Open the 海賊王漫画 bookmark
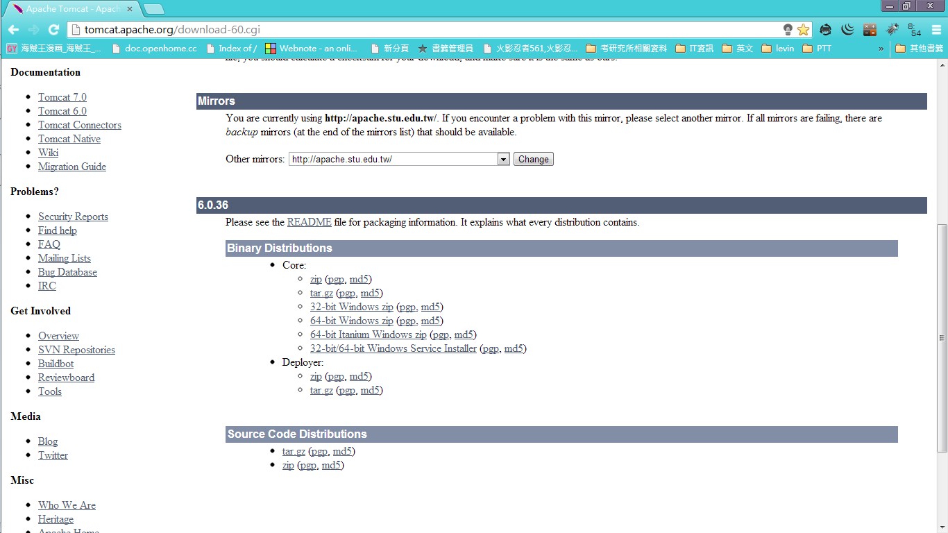948x533 pixels. [x=54, y=49]
